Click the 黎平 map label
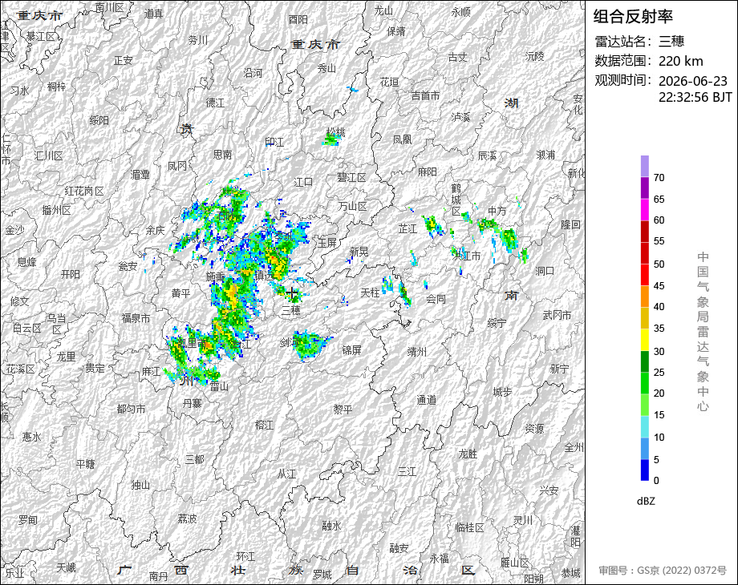 point(343,409)
